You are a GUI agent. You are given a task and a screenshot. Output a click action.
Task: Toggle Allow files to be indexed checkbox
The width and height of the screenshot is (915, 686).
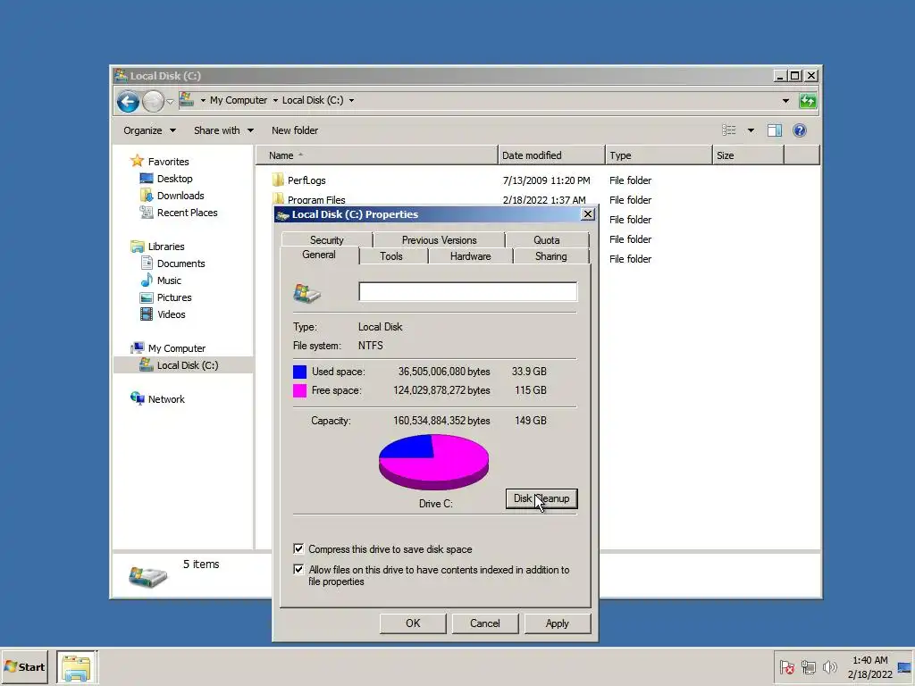point(298,569)
